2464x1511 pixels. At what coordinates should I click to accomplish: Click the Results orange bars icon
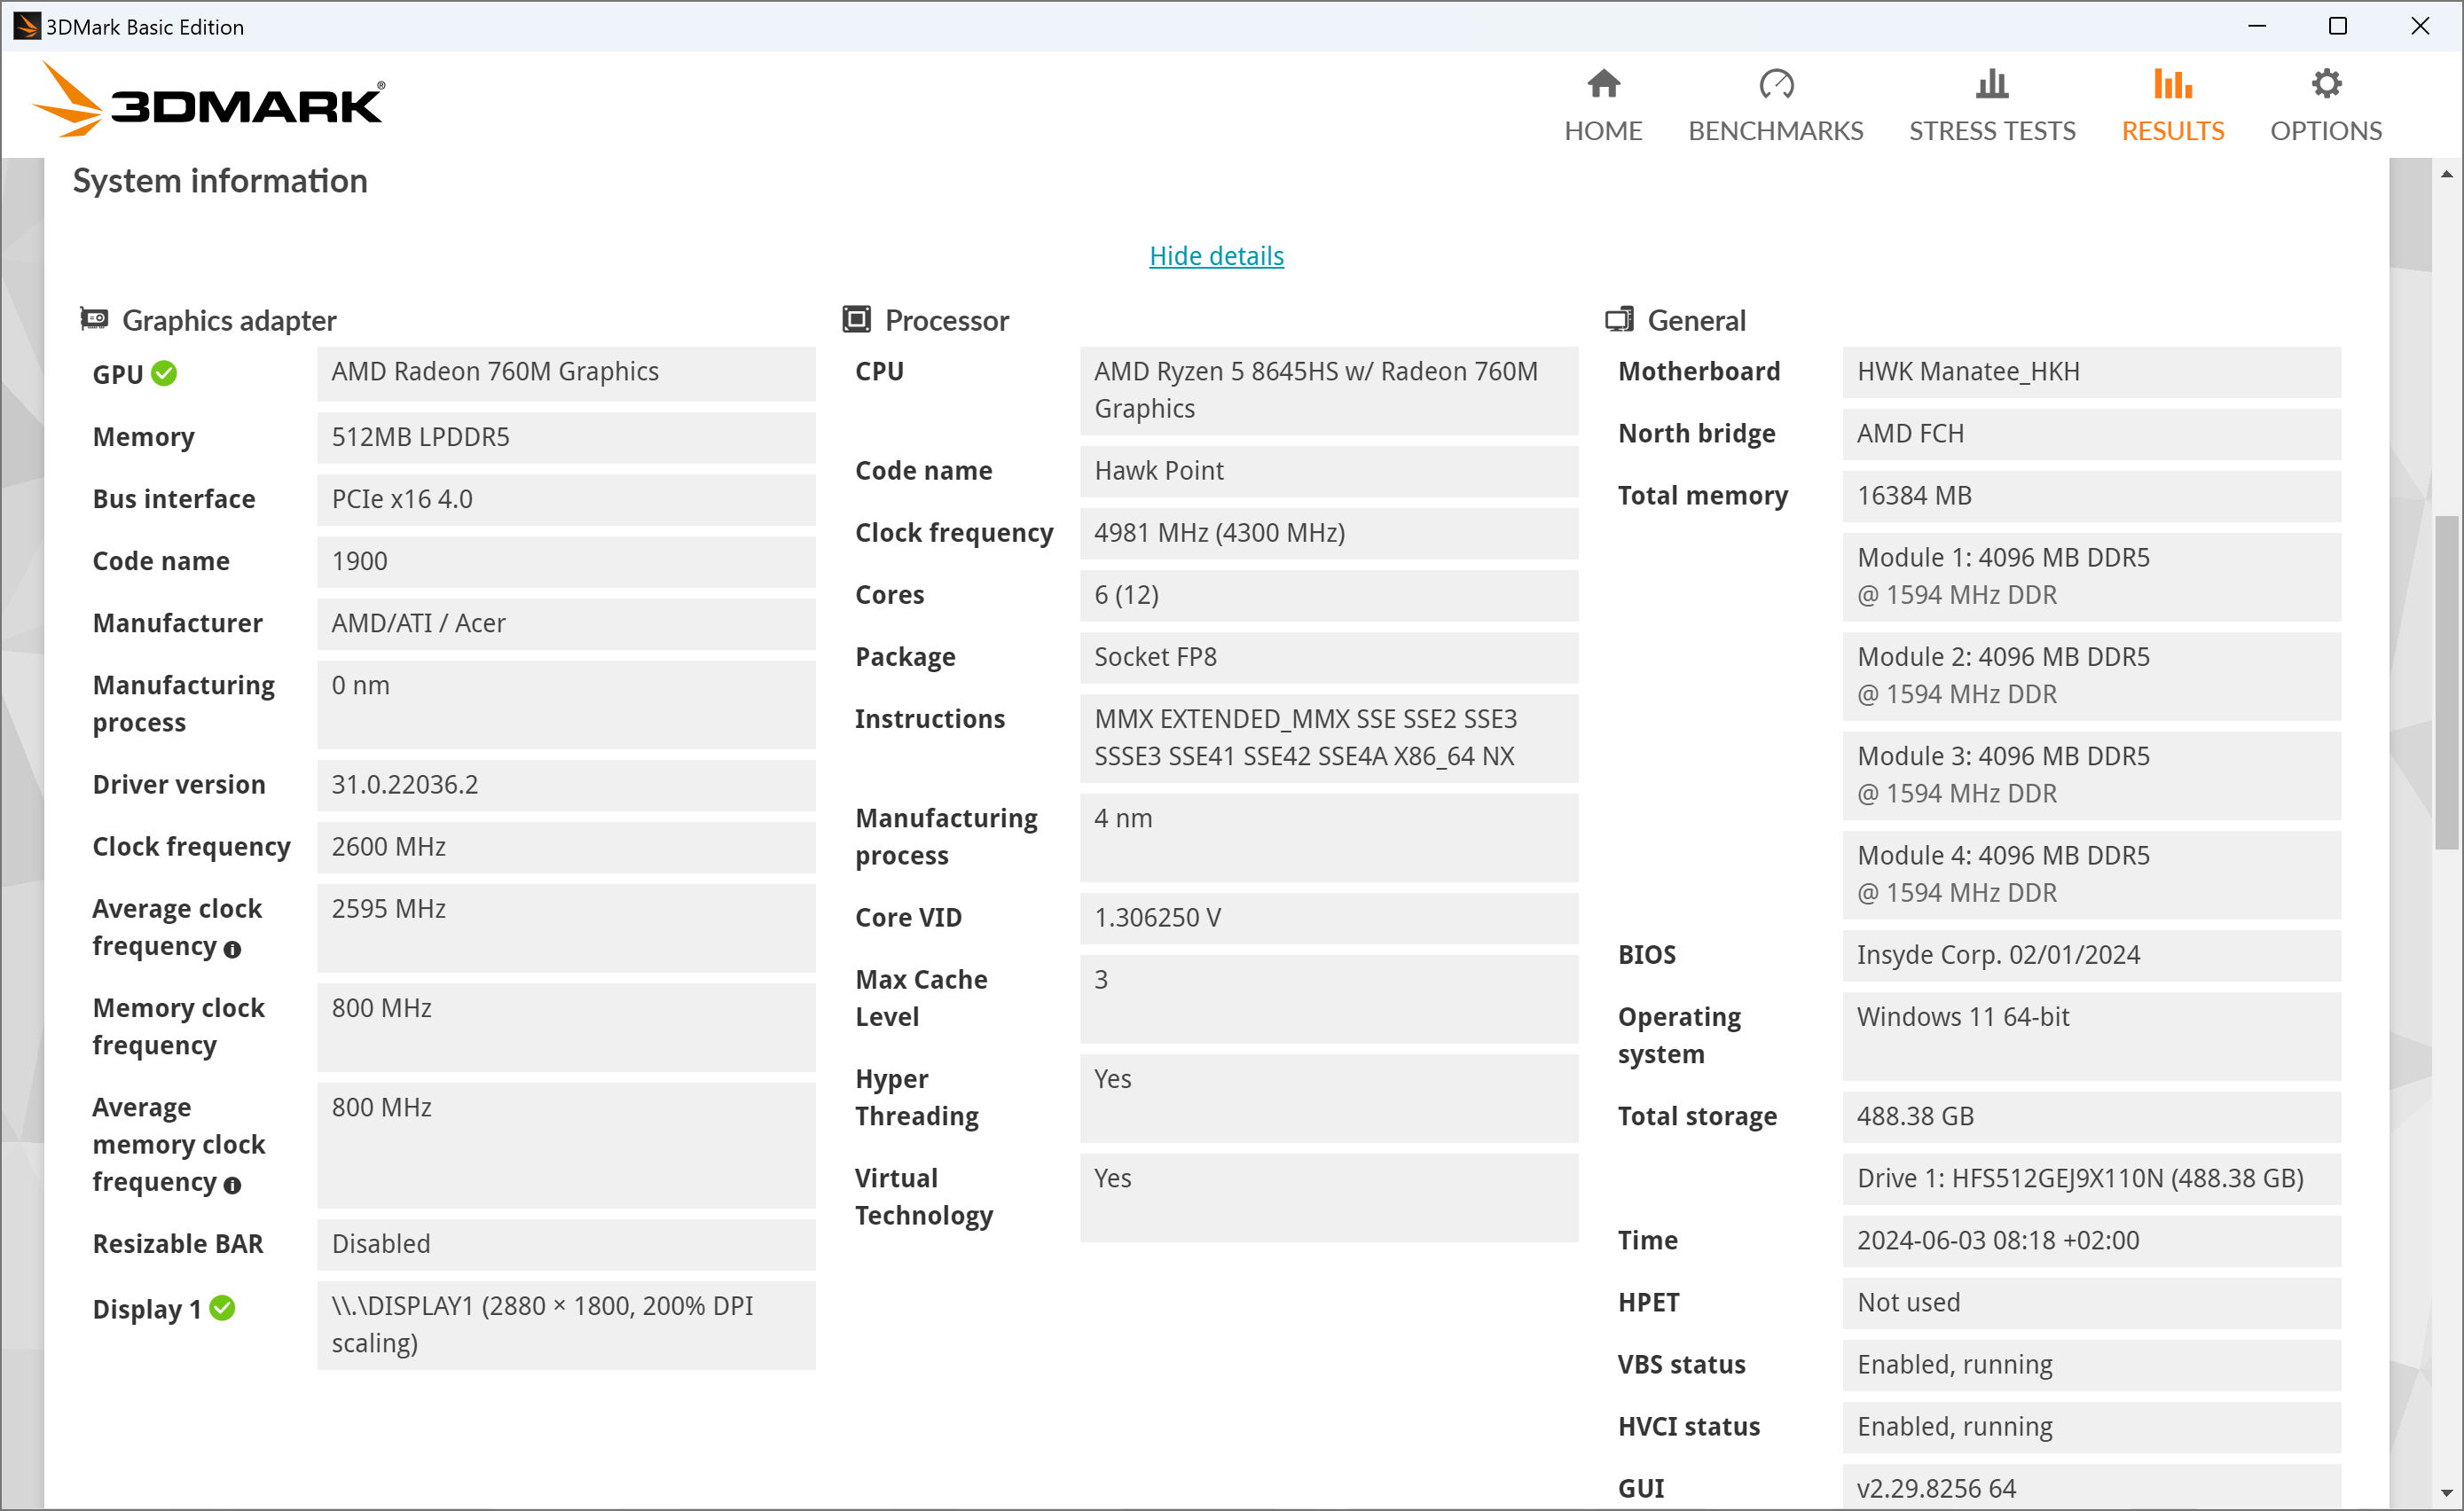[2172, 83]
